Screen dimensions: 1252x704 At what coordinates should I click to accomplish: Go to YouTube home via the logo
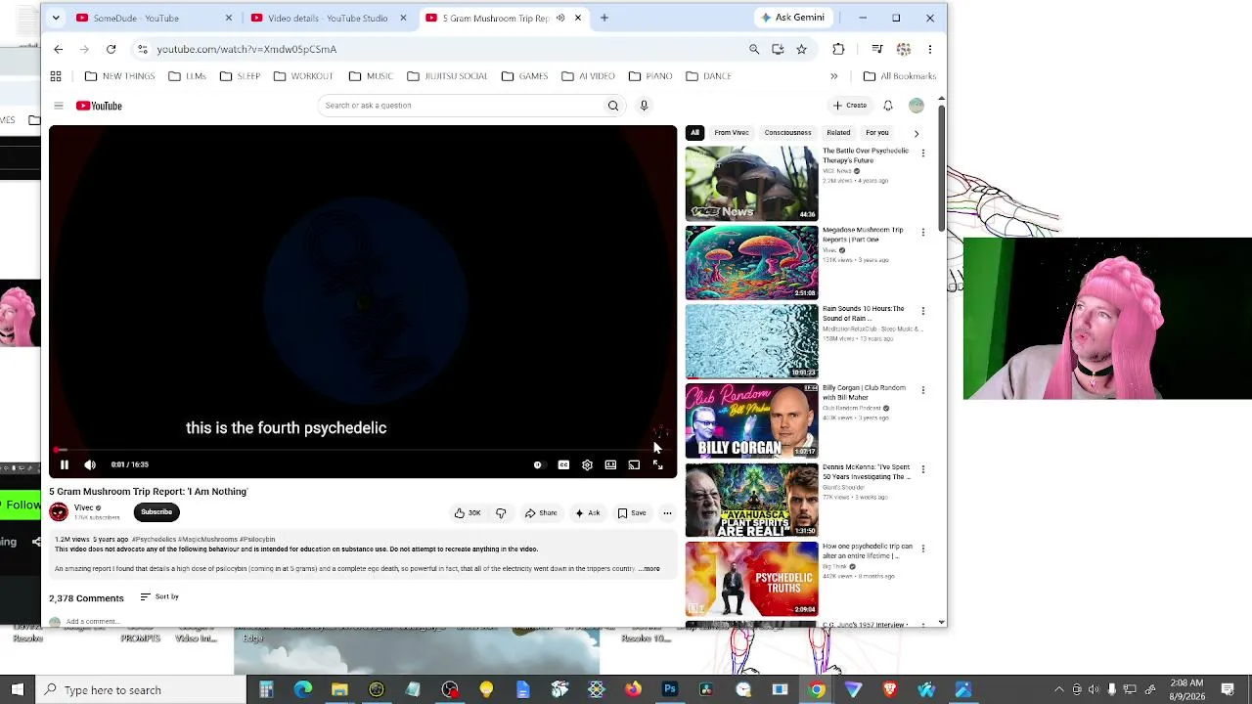(99, 106)
